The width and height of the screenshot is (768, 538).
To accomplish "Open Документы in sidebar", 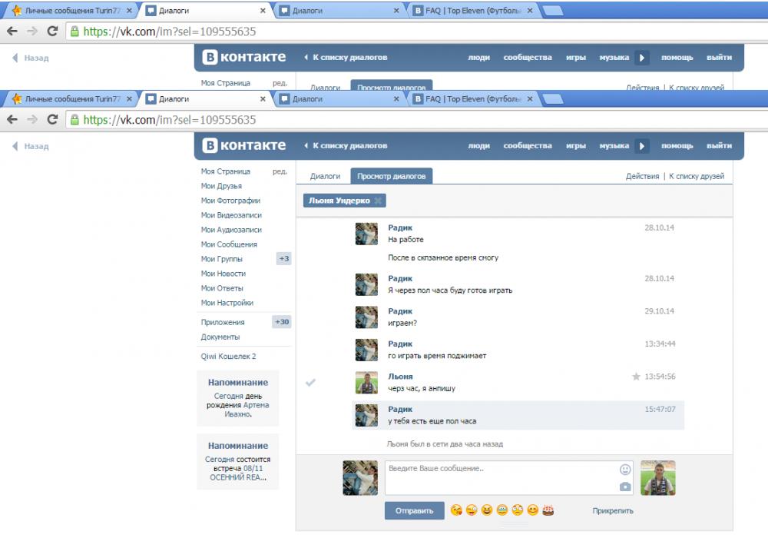I will click(x=220, y=337).
